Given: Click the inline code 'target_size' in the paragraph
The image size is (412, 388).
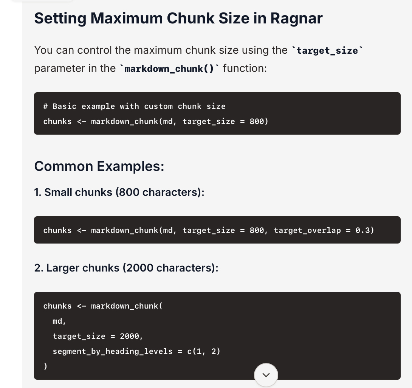Looking at the screenshot, I should point(327,50).
